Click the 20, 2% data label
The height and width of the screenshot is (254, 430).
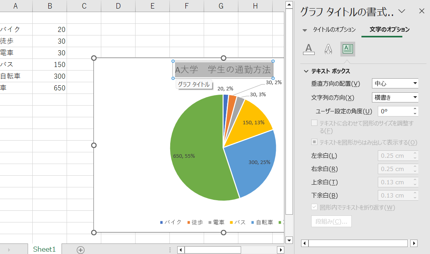tap(226, 88)
